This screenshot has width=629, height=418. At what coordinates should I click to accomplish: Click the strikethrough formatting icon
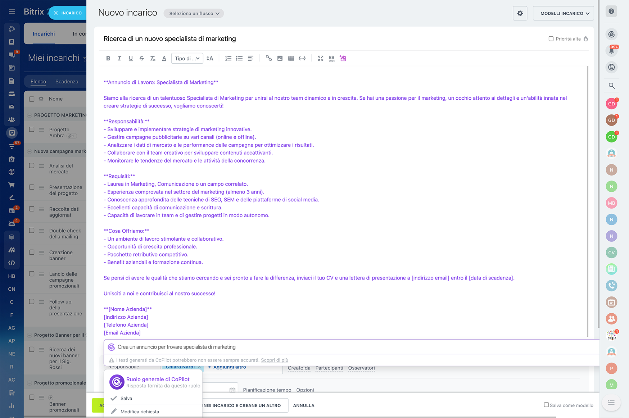coord(142,58)
